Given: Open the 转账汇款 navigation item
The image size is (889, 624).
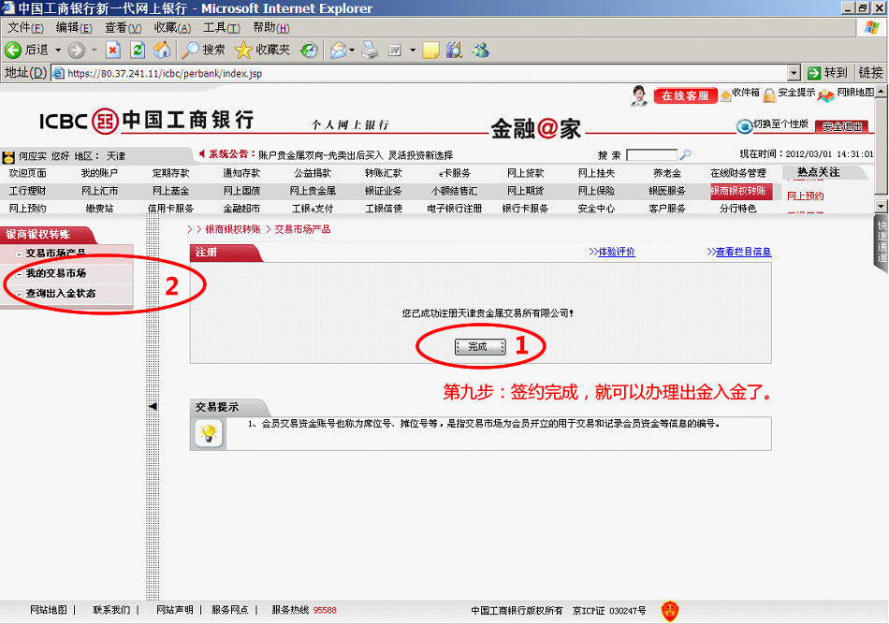Looking at the screenshot, I should 384,173.
